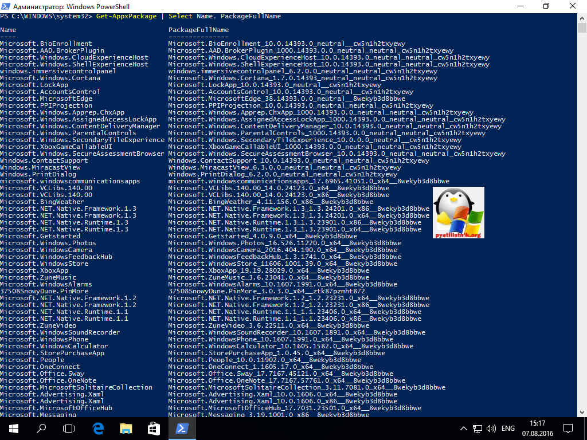
Task: Click Microsoft.Office.OneNote name entry
Action: click(48, 380)
